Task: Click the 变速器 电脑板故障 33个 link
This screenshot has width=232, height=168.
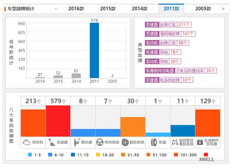Action: 169,80
